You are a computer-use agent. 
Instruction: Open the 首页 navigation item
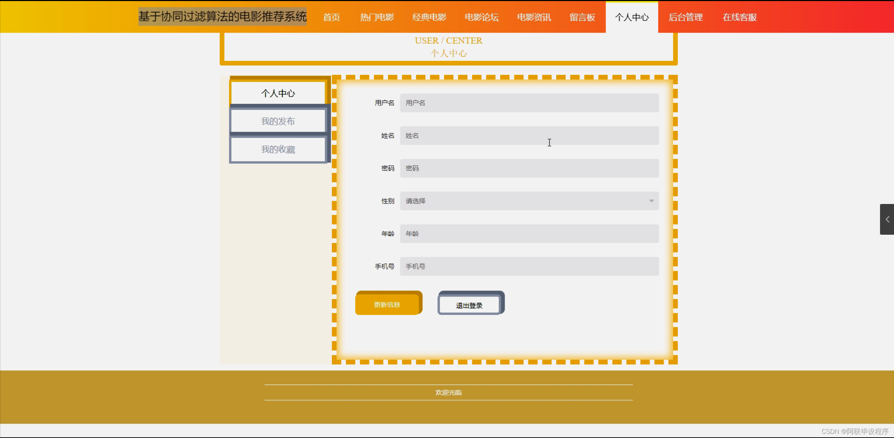[331, 17]
